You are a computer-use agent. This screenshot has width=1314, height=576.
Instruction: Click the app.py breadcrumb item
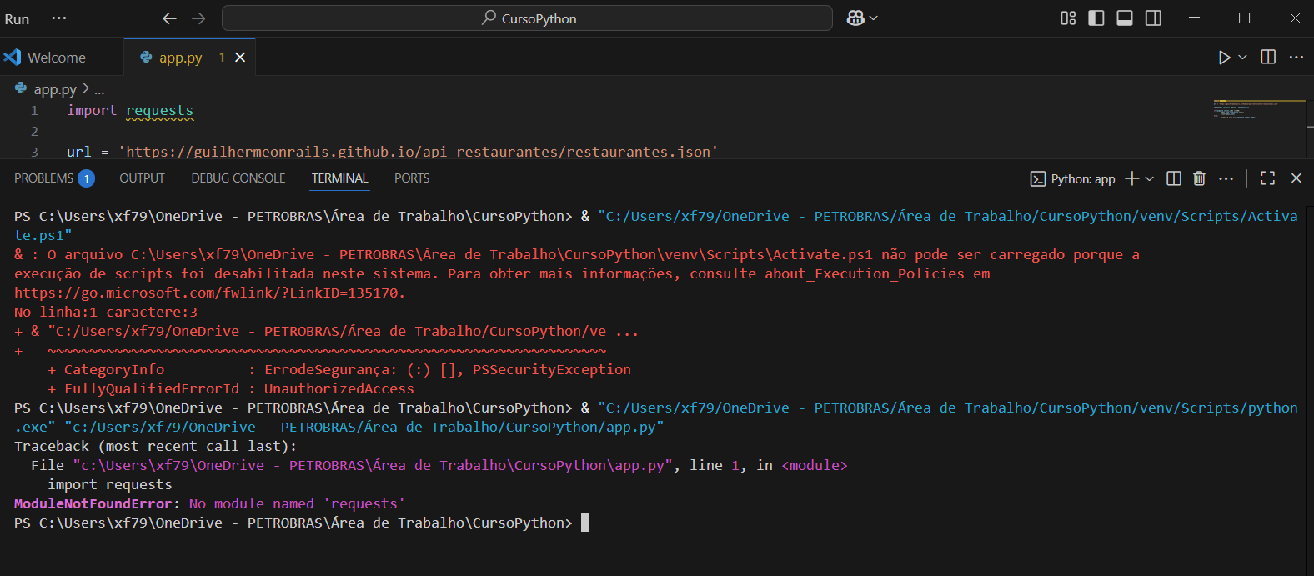(x=55, y=89)
